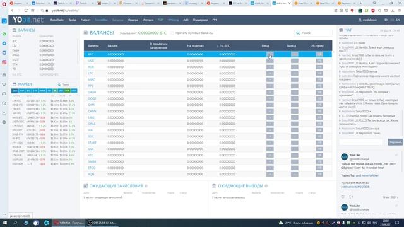Select DOGE tab in Market panel

click(x=42, y=91)
